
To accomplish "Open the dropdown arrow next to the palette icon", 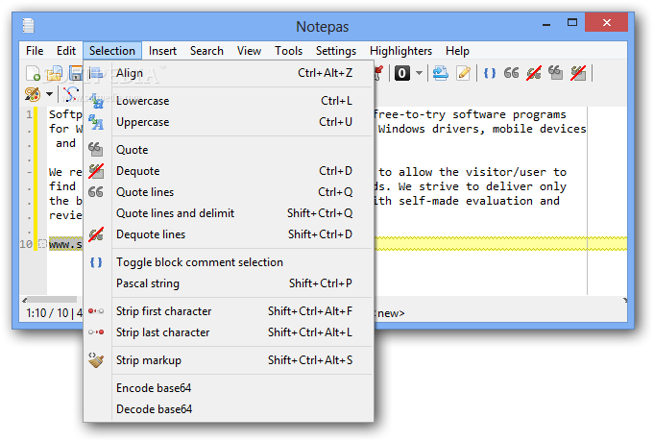I will [x=49, y=94].
